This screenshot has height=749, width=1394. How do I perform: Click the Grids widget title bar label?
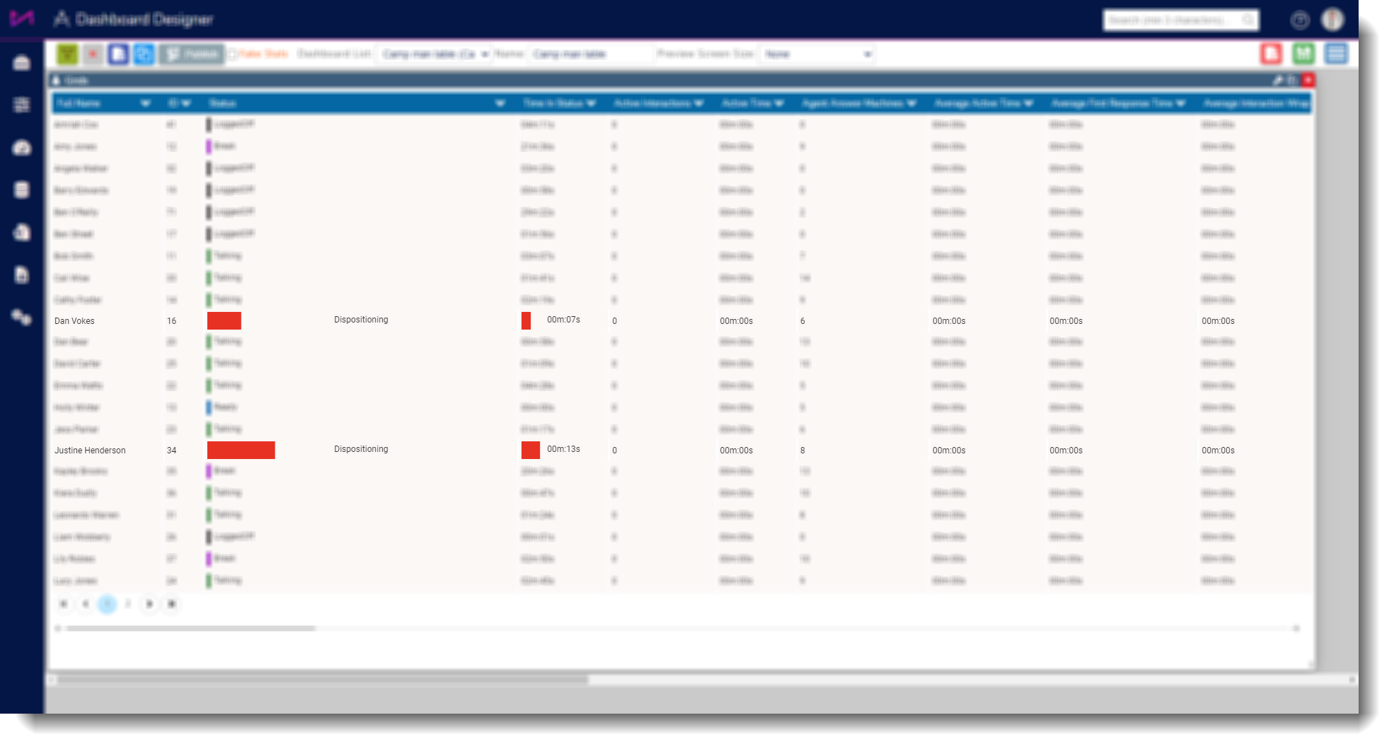[76, 81]
